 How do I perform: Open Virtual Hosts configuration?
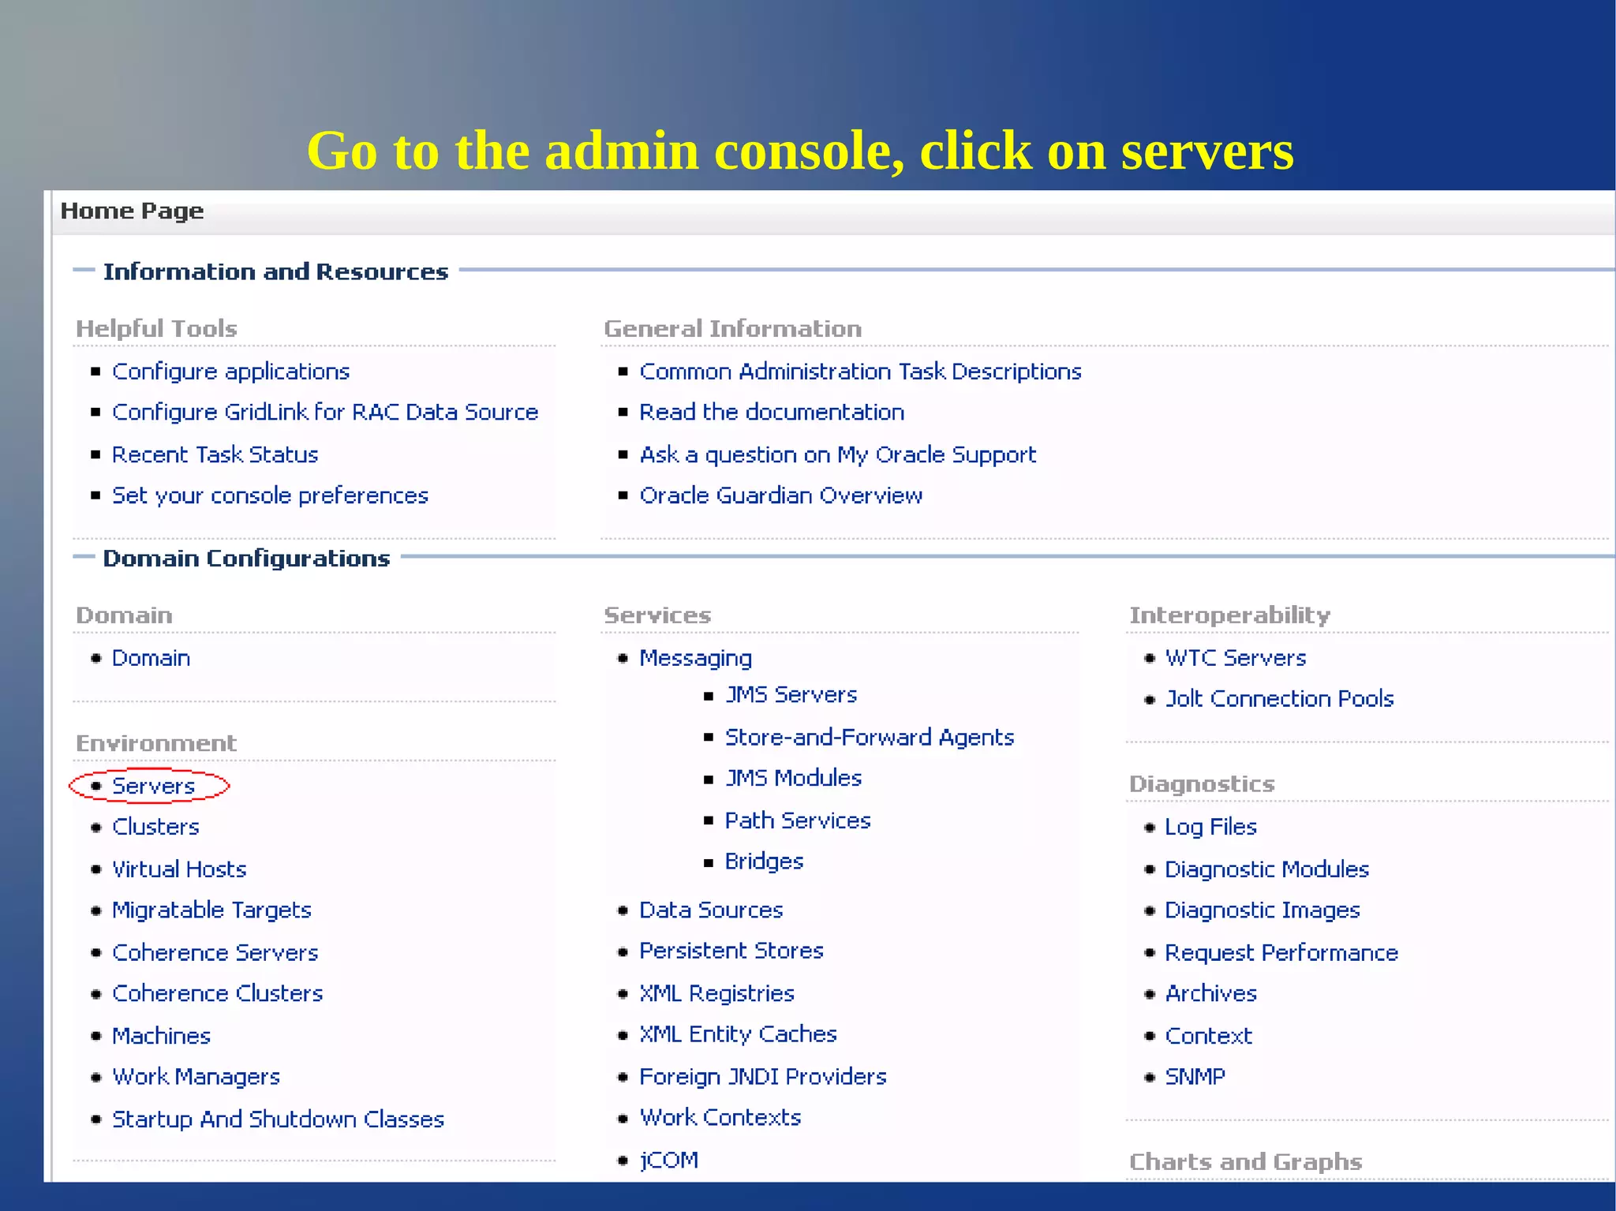(179, 869)
